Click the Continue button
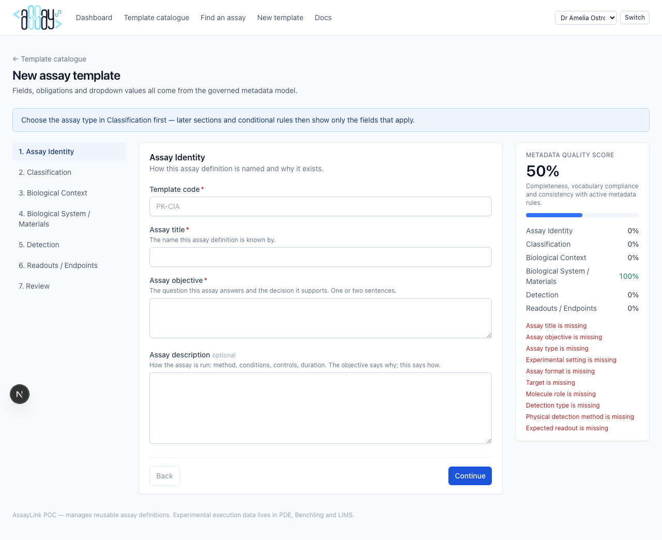This screenshot has width=662, height=540. 470,476
